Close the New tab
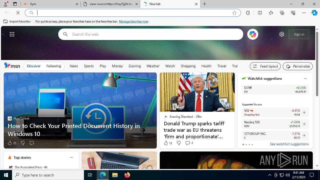The width and height of the screenshot is (320, 180). tap(196, 4)
